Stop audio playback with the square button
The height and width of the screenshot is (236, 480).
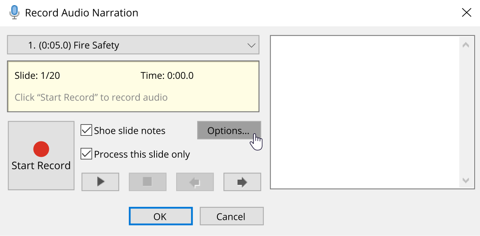point(147,182)
